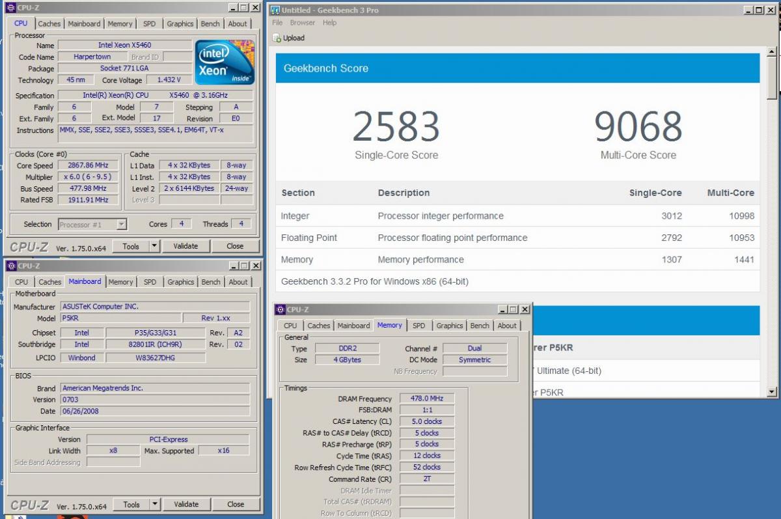Select Memory tab in Mainboard CPU-Z window
The width and height of the screenshot is (781, 519).
[120, 282]
